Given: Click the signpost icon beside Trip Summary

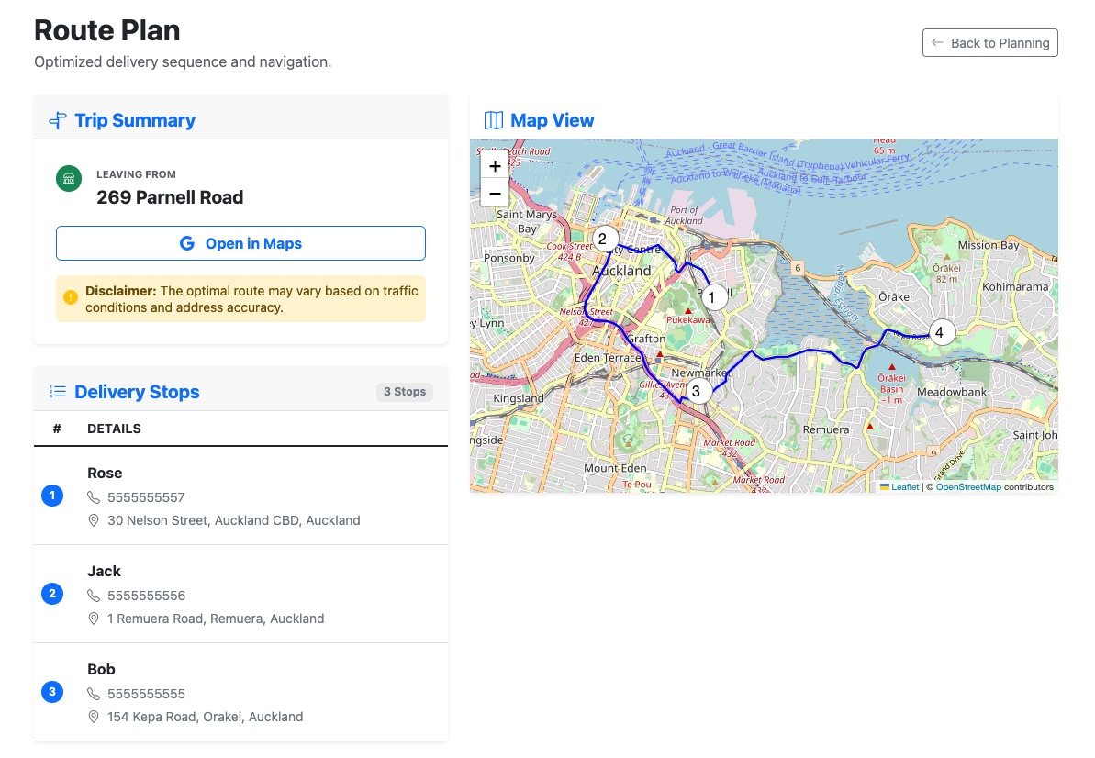Looking at the screenshot, I should click(x=57, y=119).
